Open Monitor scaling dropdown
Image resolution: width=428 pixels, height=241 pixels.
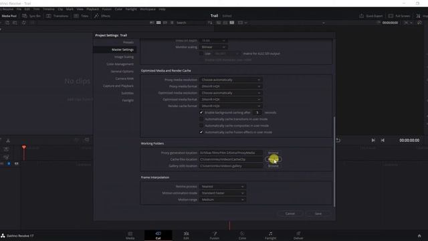coord(213,47)
